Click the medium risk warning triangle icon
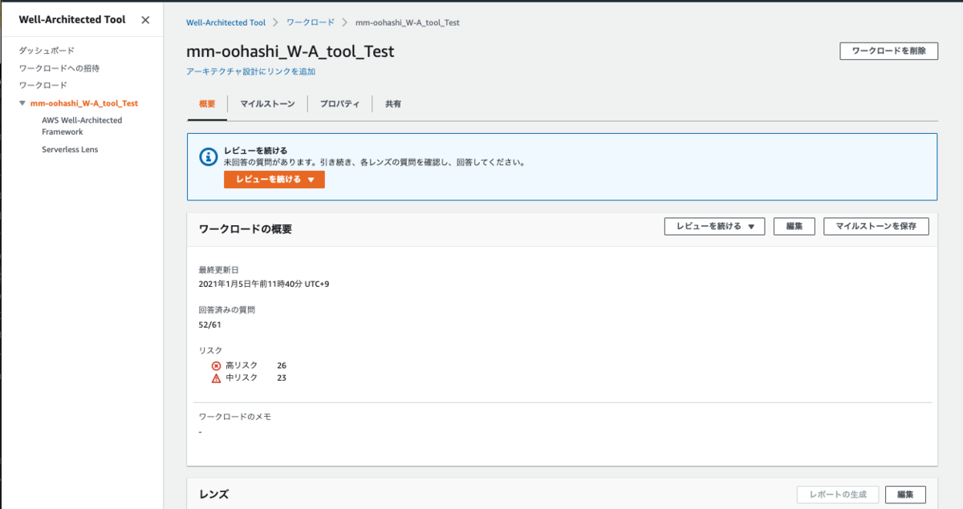 tap(216, 378)
